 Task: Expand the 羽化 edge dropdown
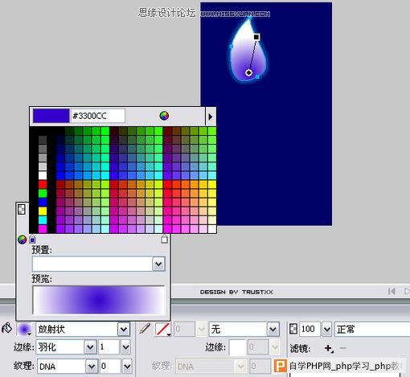[x=90, y=347]
